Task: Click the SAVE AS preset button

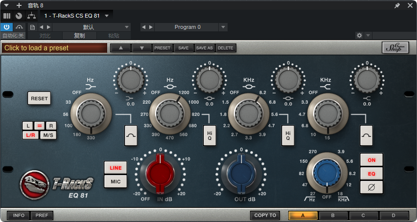Action: pos(205,48)
